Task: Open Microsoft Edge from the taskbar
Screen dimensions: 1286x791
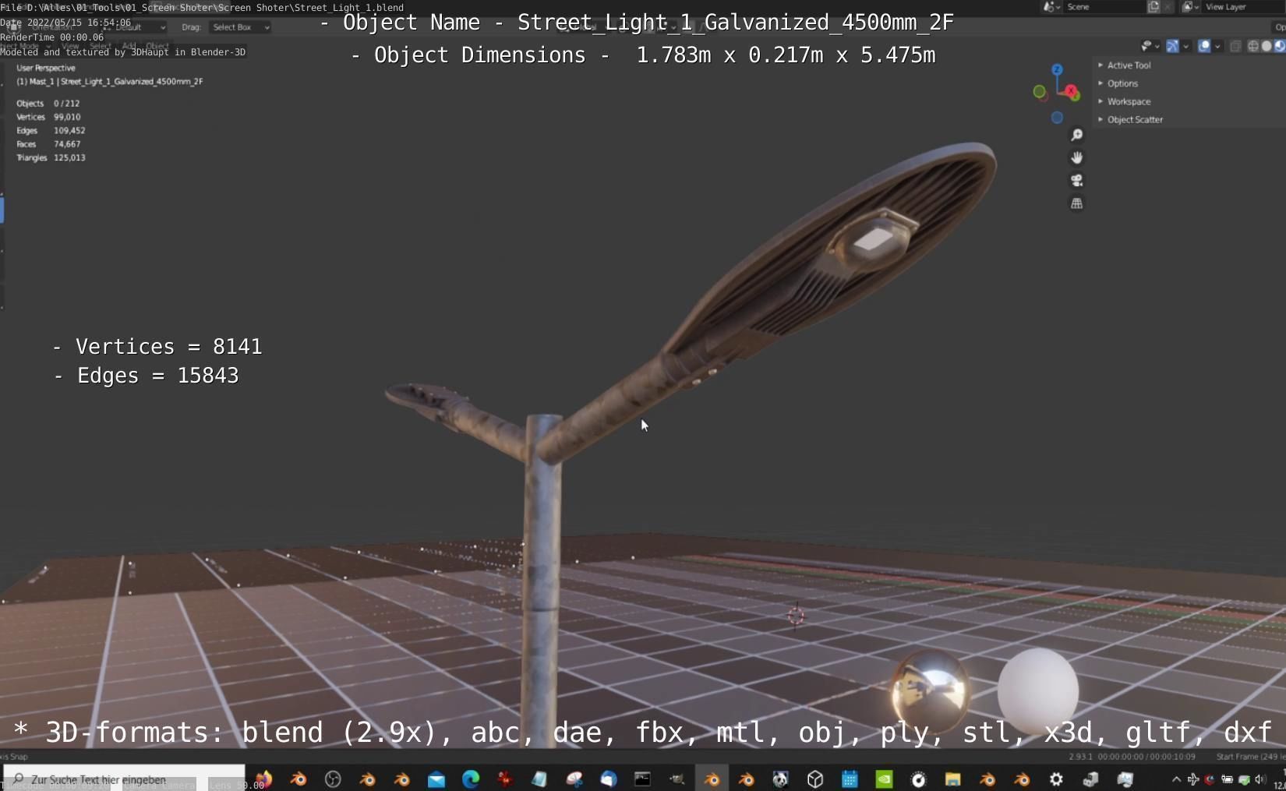Action: click(471, 779)
